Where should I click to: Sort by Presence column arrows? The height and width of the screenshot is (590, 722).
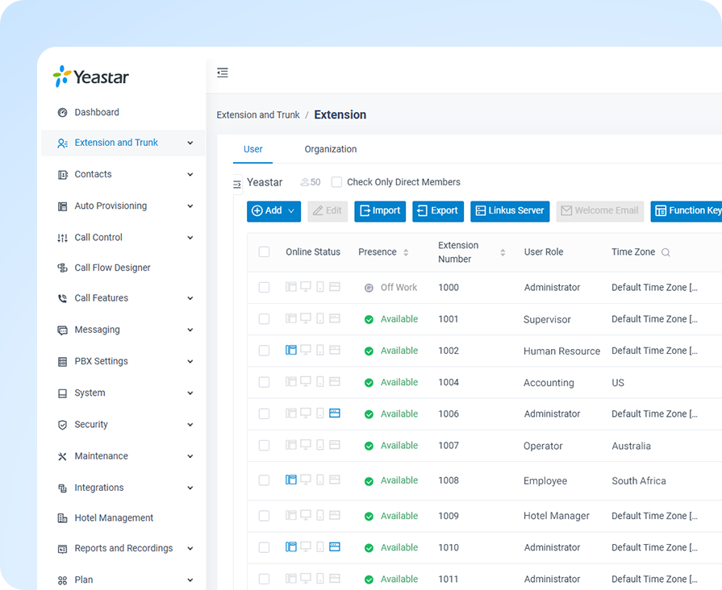pyautogui.click(x=406, y=252)
